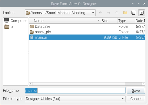This screenshot has width=148, height=105.
Task: Sort files by the Size column
Action: click(109, 21)
